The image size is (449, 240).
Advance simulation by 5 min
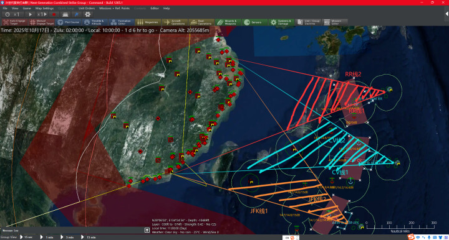click(x=67, y=237)
